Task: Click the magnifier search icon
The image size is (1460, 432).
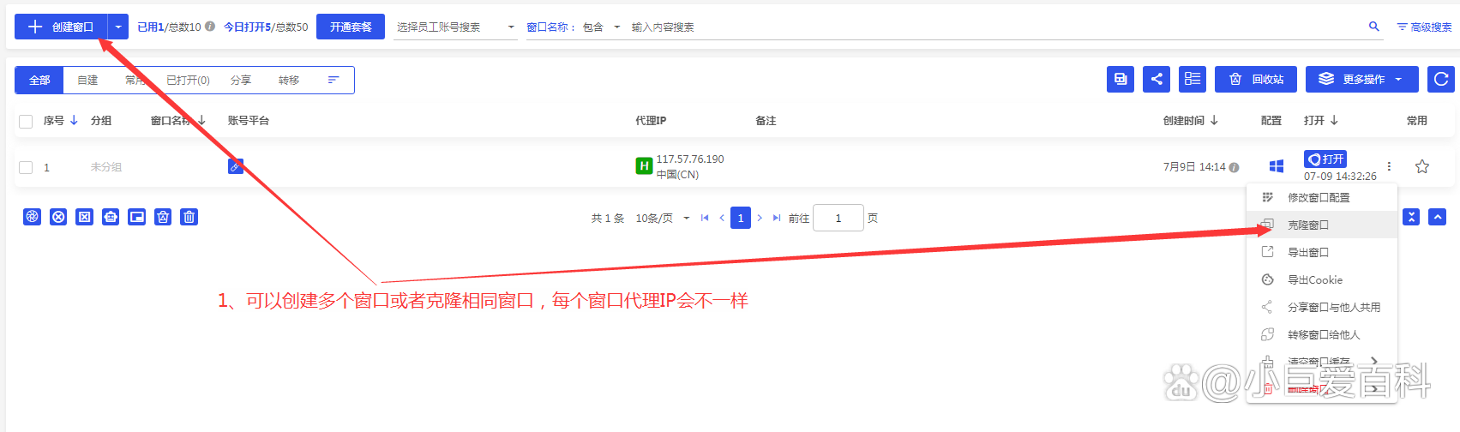Action: coord(1374,27)
